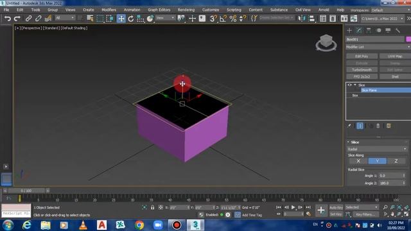
Task: Toggle Slice modifier eye visibility
Action: tap(349, 85)
